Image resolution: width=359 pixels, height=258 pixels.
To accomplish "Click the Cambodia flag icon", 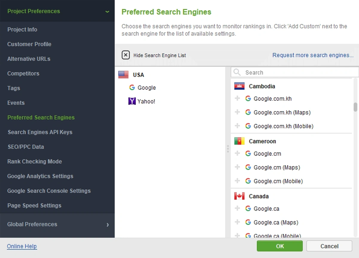I will click(x=239, y=86).
